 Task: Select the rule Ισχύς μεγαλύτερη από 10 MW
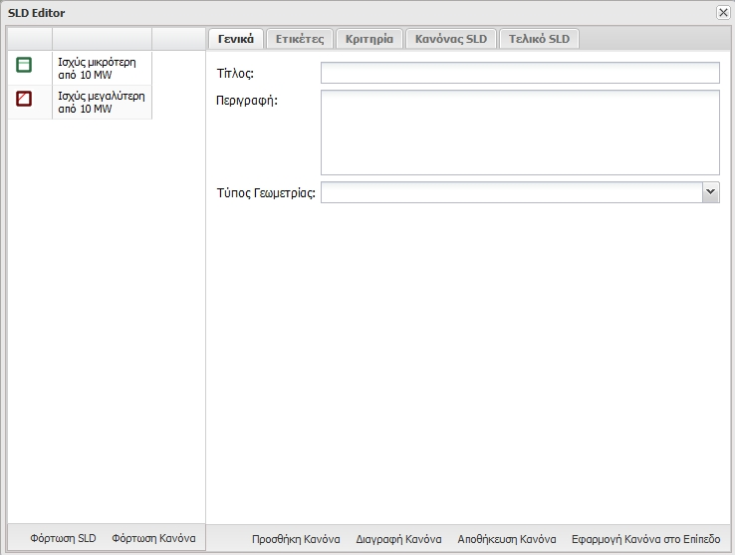click(98, 103)
